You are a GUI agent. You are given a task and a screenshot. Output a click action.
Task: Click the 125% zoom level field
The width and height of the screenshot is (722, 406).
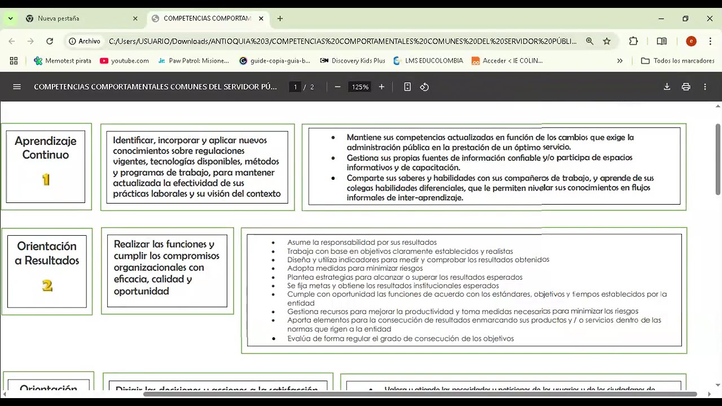pyautogui.click(x=360, y=87)
